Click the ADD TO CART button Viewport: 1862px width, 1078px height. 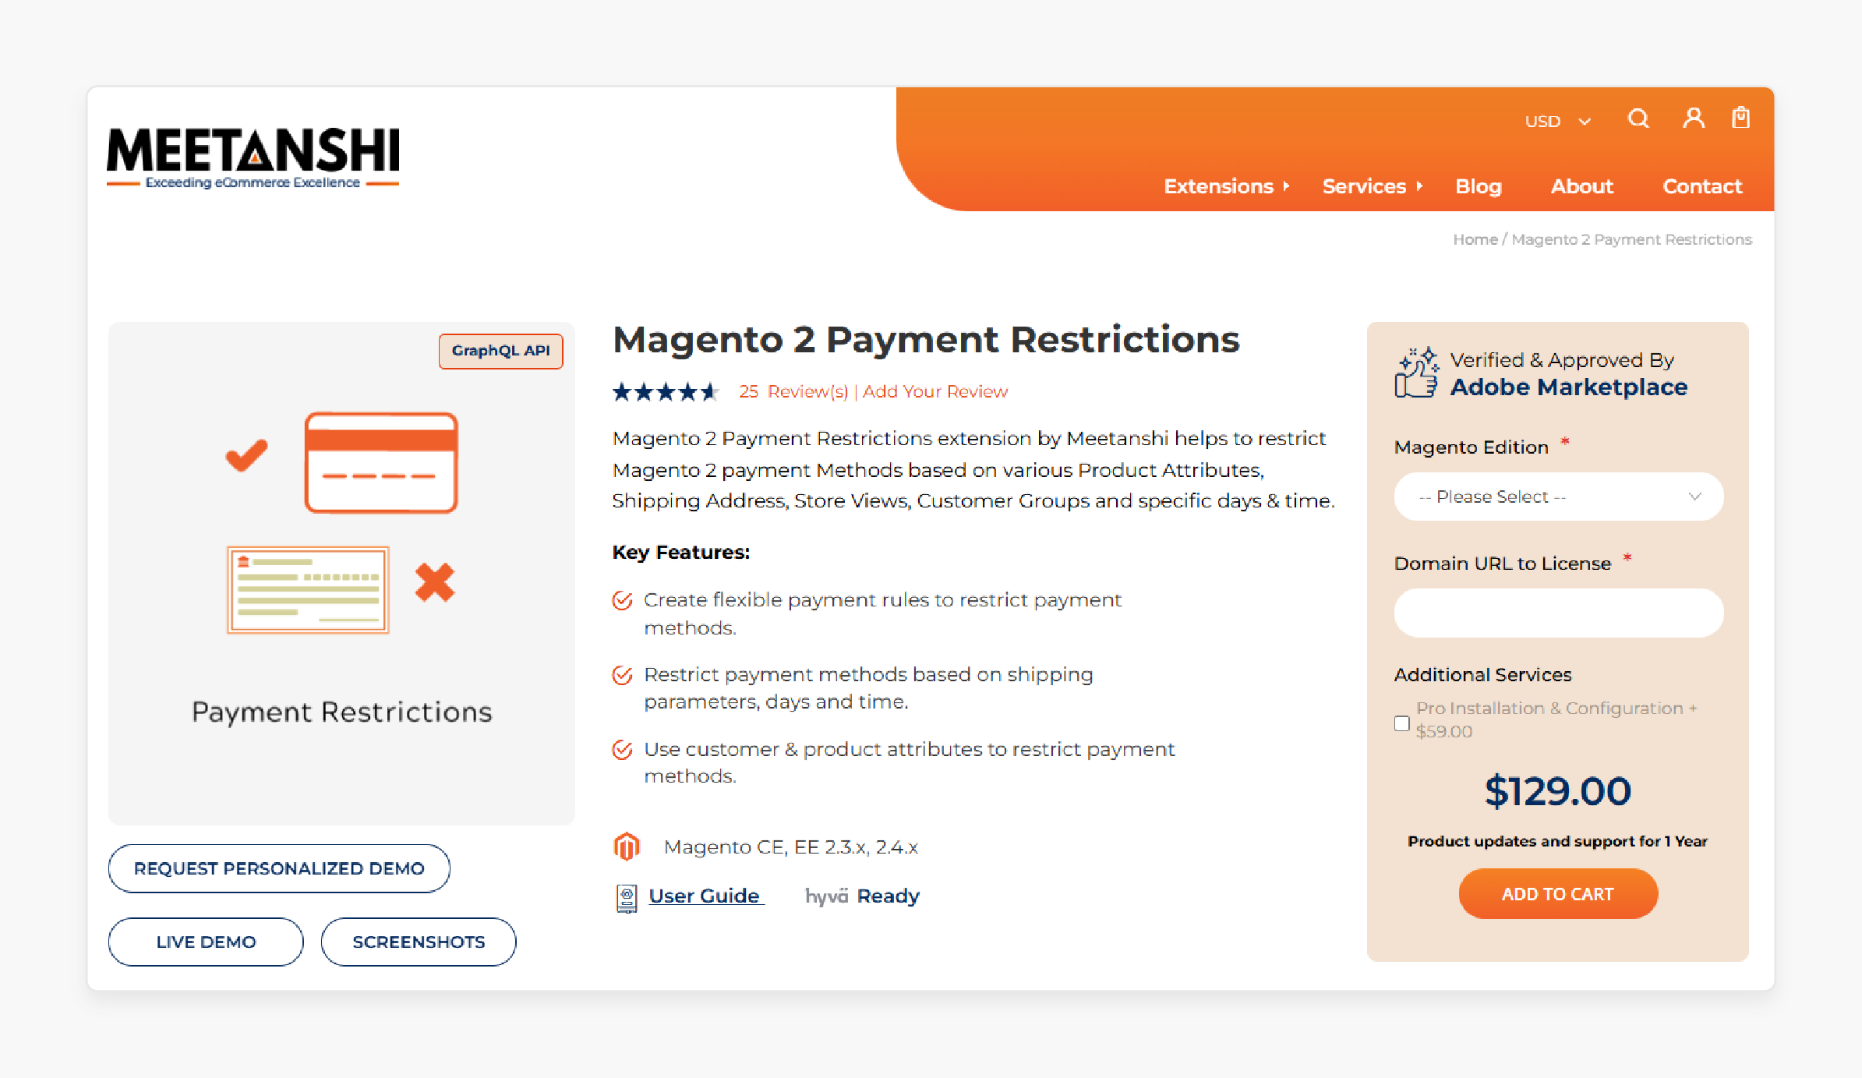(1556, 893)
